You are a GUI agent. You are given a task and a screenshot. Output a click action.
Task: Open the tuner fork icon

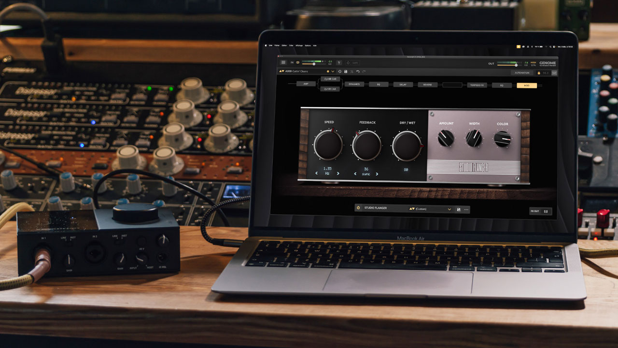(x=339, y=62)
